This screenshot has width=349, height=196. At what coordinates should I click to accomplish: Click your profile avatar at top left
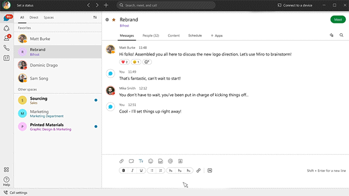click(7, 5)
